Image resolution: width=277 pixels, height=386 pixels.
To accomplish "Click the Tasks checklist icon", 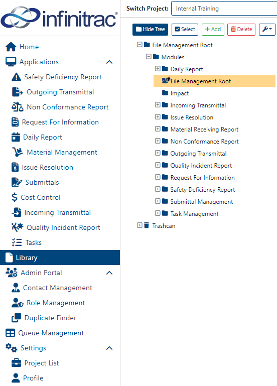I will tap(17, 242).
